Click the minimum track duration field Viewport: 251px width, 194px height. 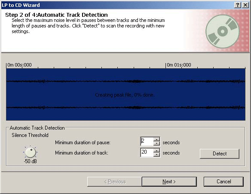pyautogui.click(x=147, y=152)
